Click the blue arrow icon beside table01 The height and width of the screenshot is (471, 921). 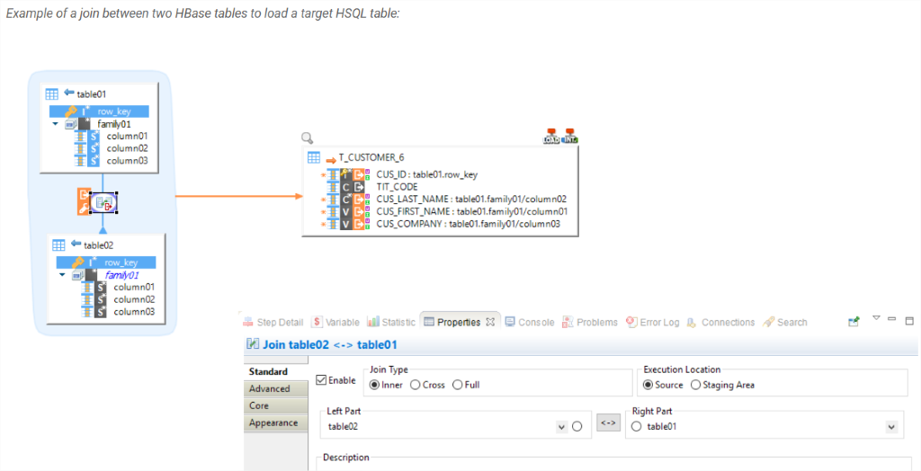coord(68,93)
